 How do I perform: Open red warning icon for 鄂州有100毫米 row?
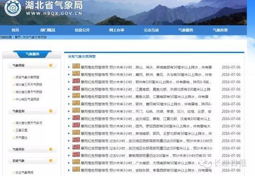click(76, 81)
